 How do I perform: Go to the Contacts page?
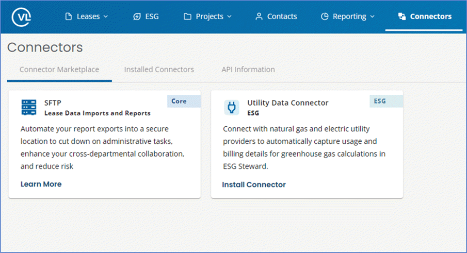[x=282, y=16]
